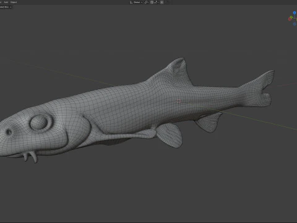Open the snap settings dropdown
Screen dimensions: 297x223
156,2
